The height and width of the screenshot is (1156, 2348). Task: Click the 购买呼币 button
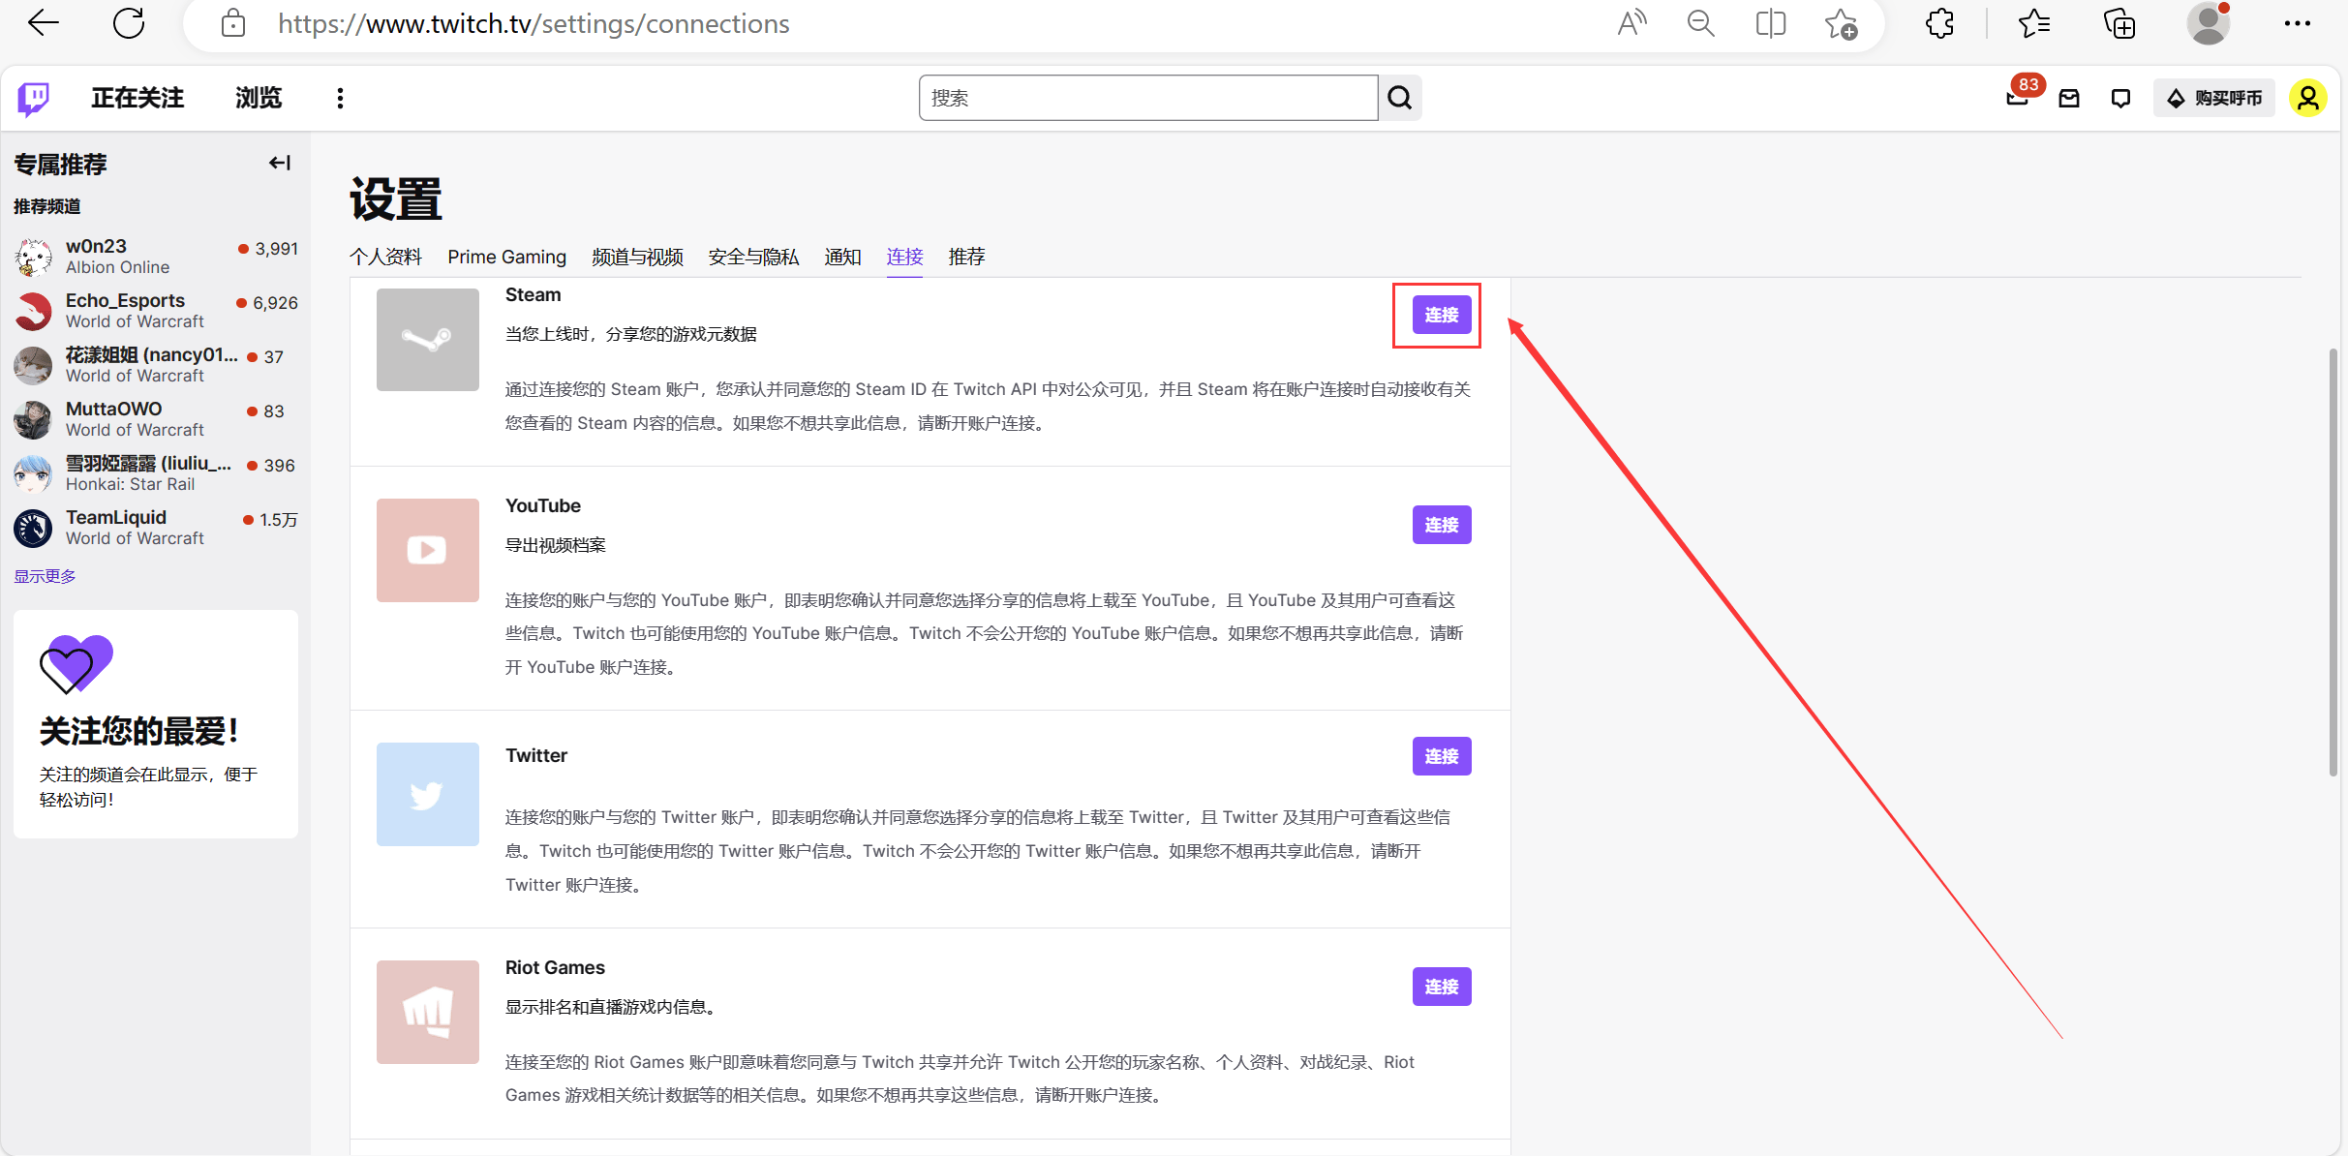tap(2213, 98)
